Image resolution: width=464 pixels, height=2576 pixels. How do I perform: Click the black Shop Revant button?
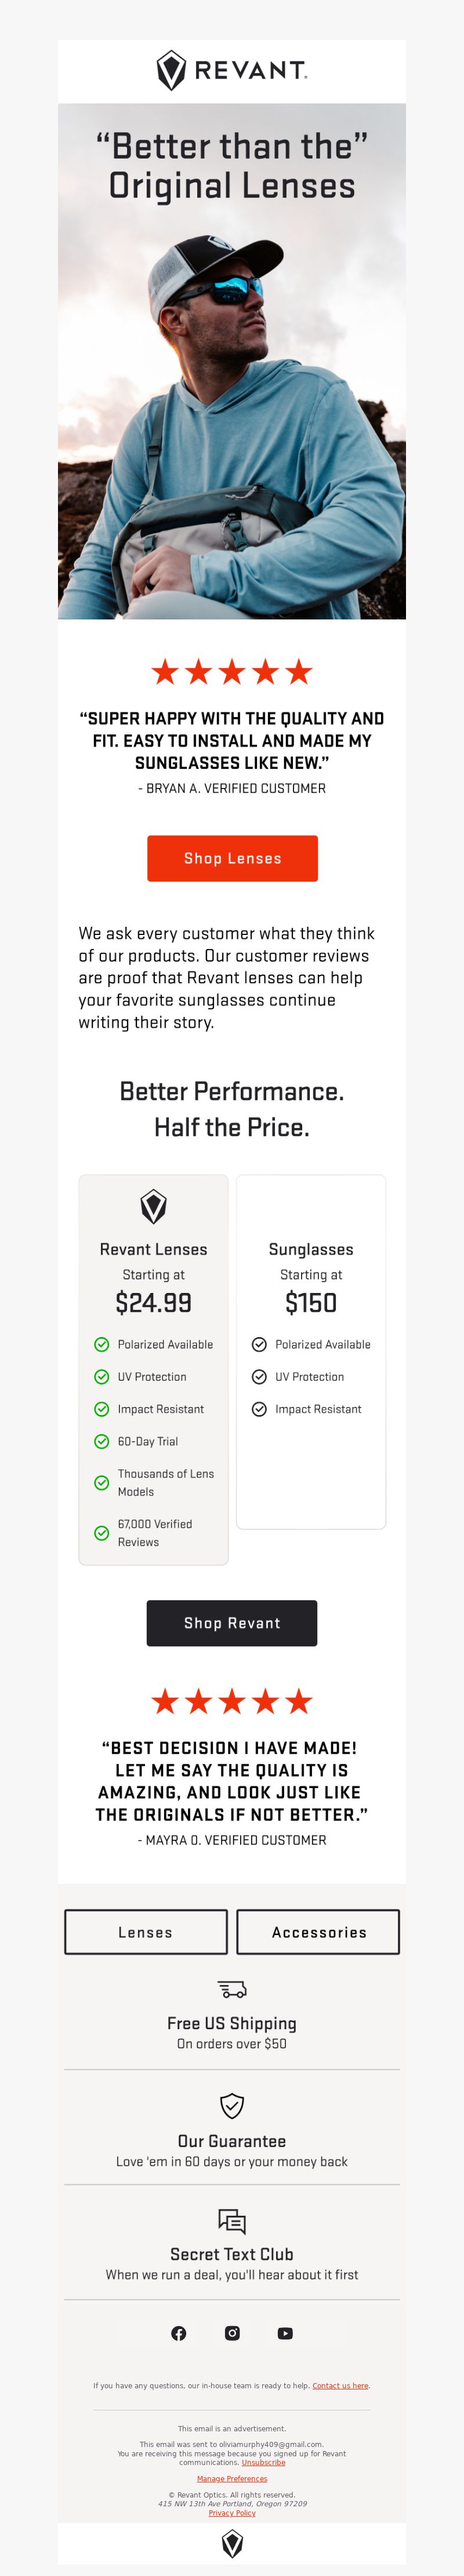pyautogui.click(x=233, y=1622)
